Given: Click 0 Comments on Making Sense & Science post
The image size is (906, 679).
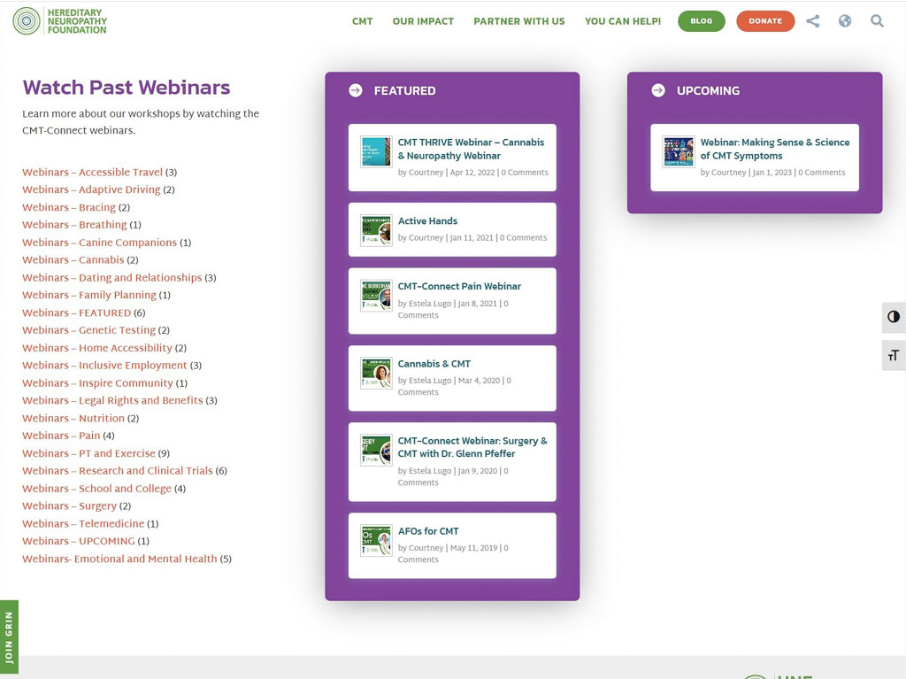Looking at the screenshot, I should [822, 173].
